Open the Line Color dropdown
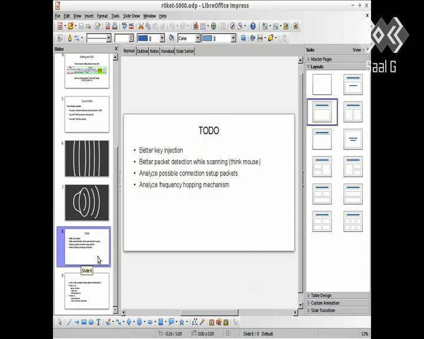 point(162,38)
